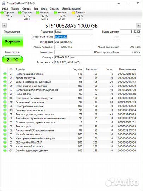The image size is (143, 191).
Task: Click the Возможности S.M.A.R.T., APM, NCQ field
Action: coord(98,62)
